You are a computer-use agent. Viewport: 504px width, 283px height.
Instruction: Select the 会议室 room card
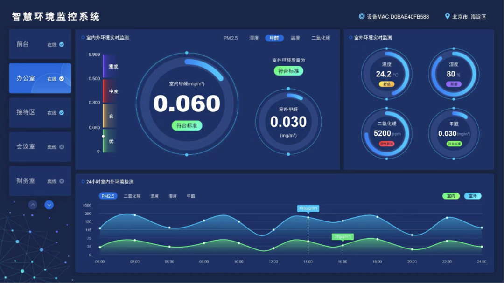point(40,147)
